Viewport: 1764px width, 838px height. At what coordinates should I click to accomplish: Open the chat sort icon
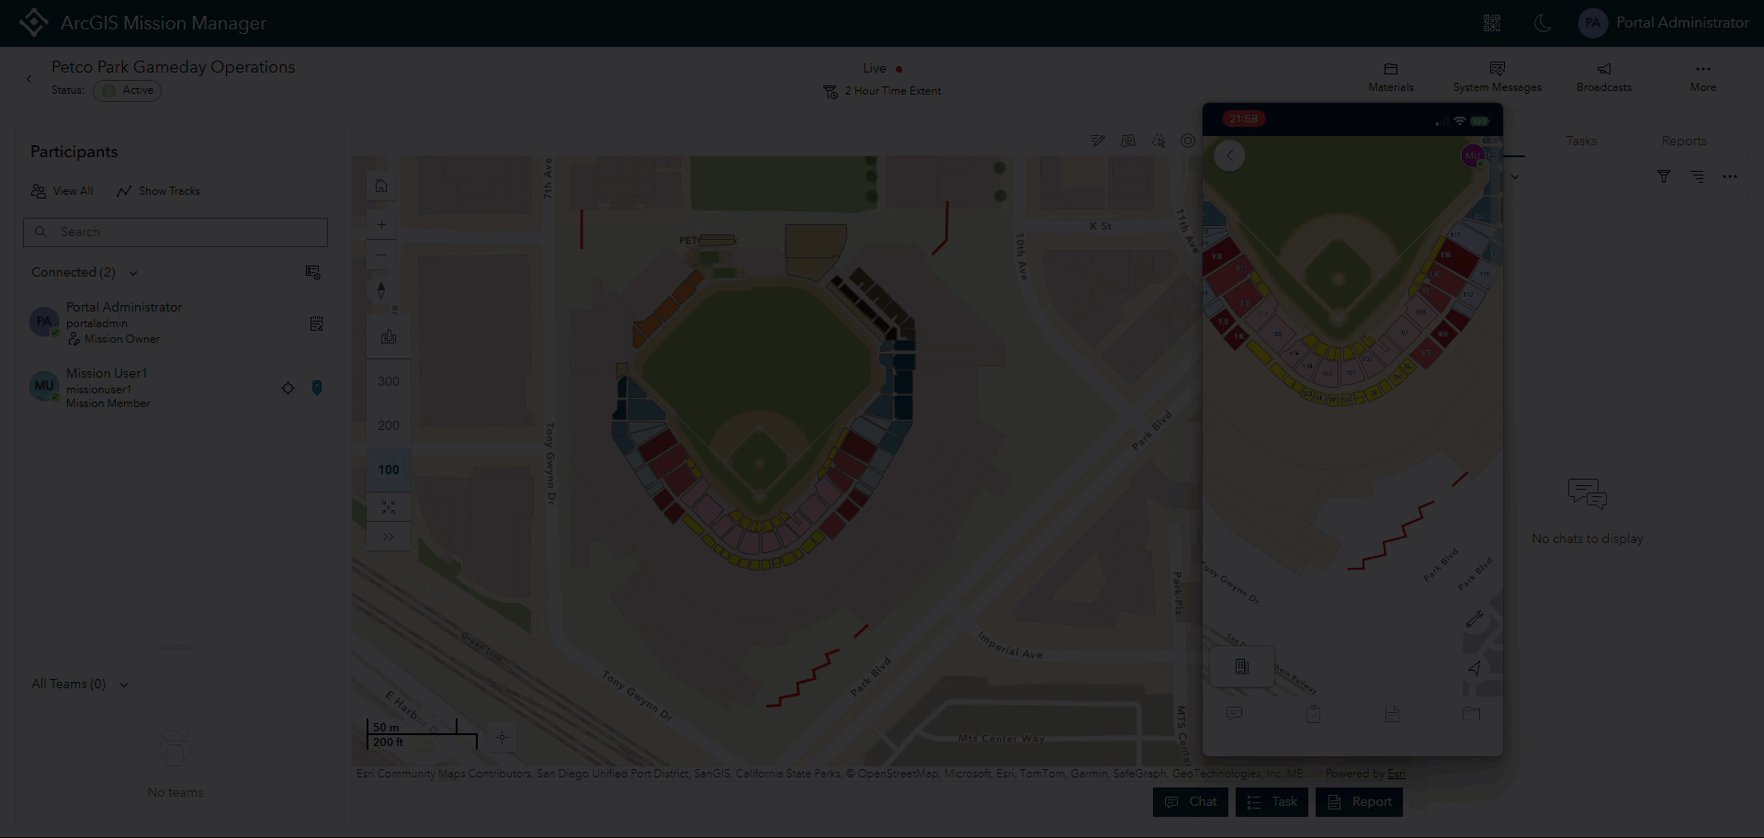click(1697, 176)
